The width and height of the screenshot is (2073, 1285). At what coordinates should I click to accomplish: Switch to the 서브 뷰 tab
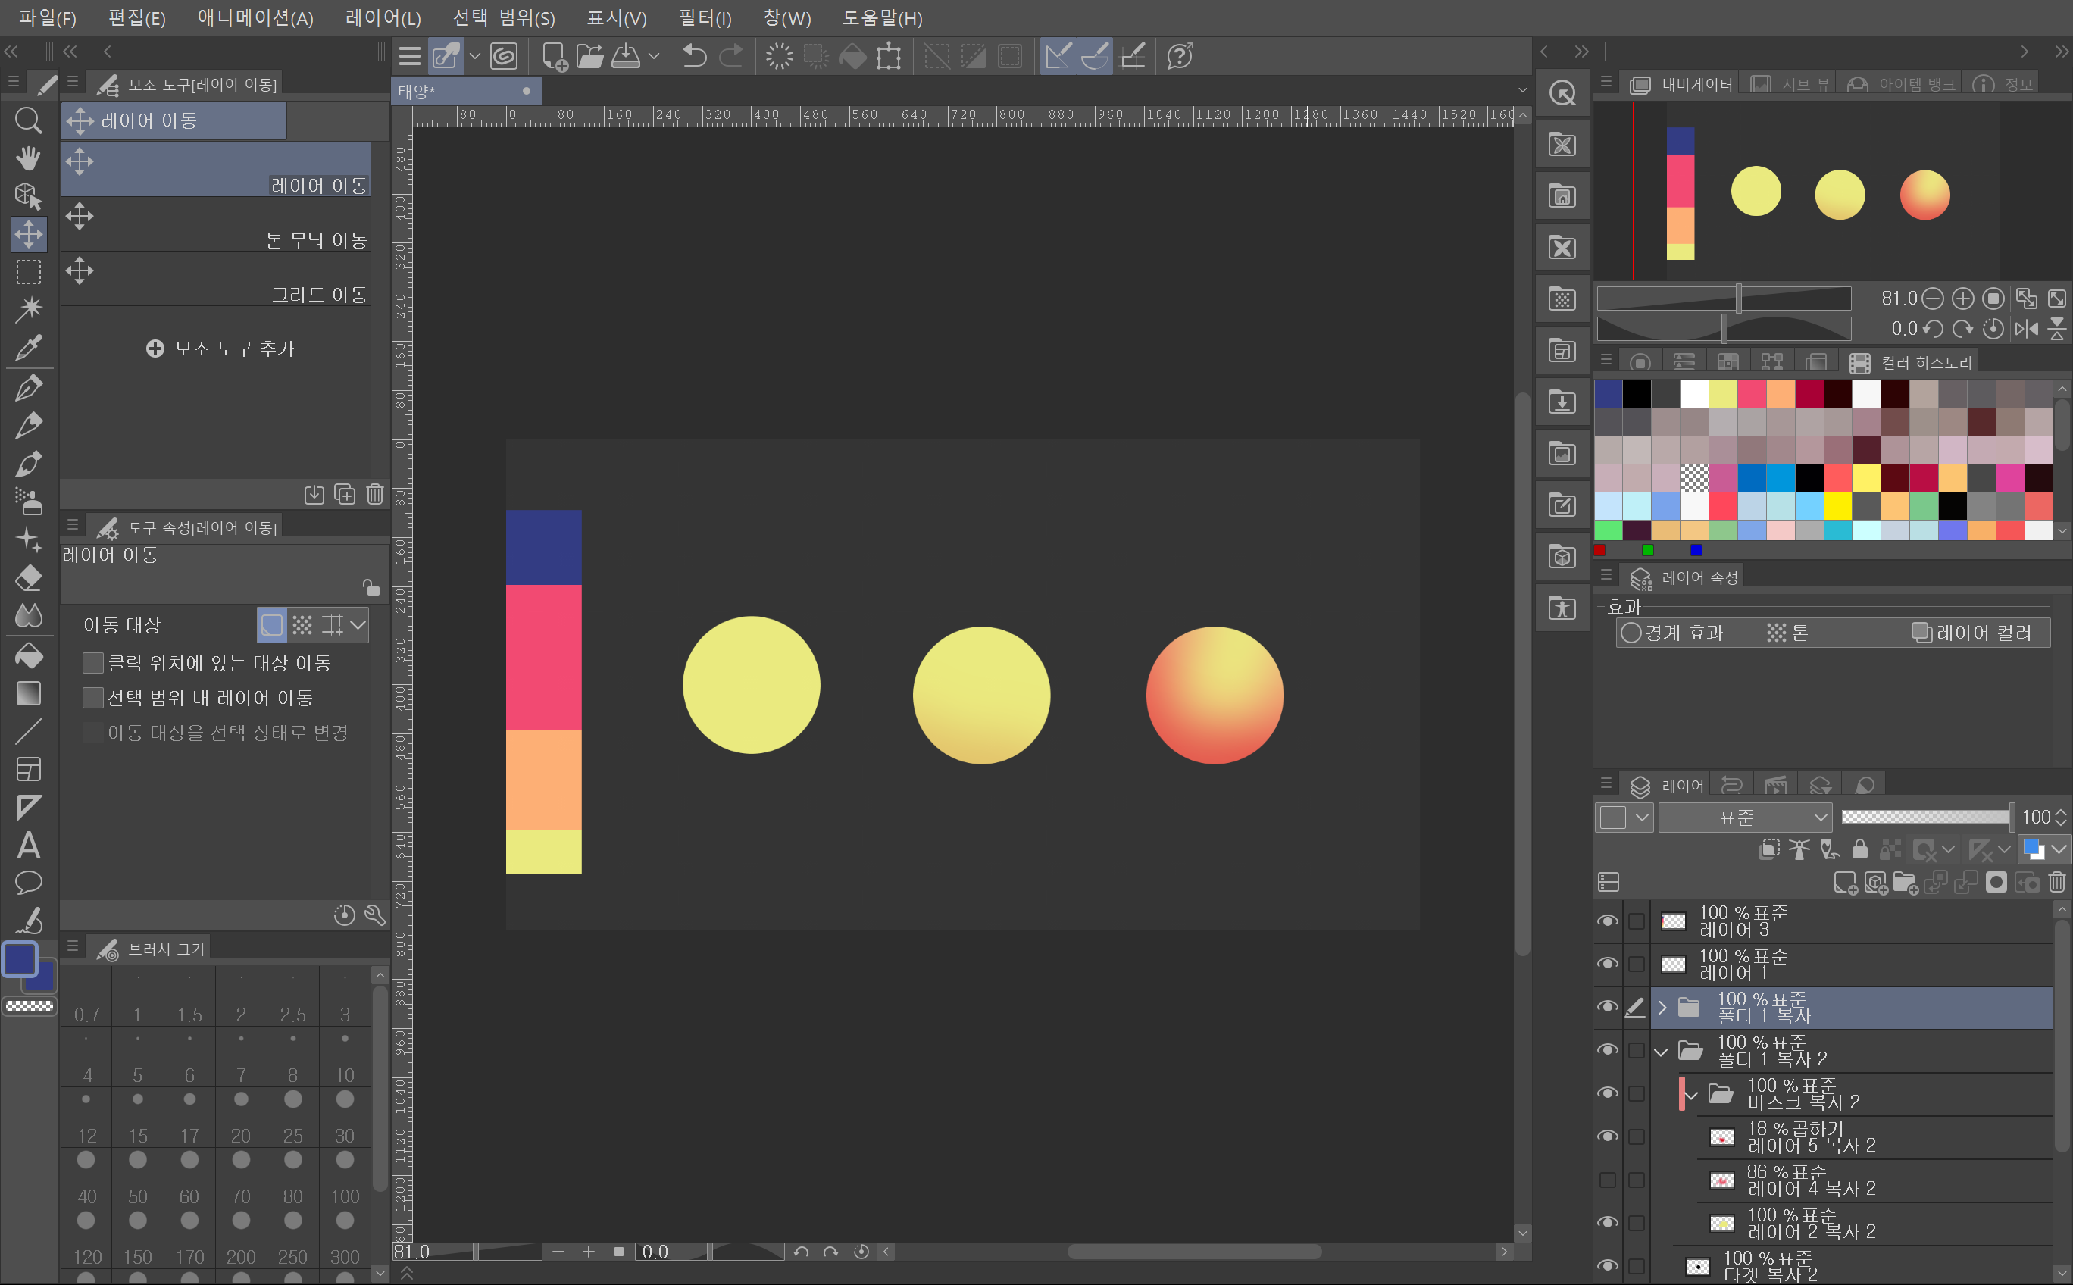pos(1793,84)
